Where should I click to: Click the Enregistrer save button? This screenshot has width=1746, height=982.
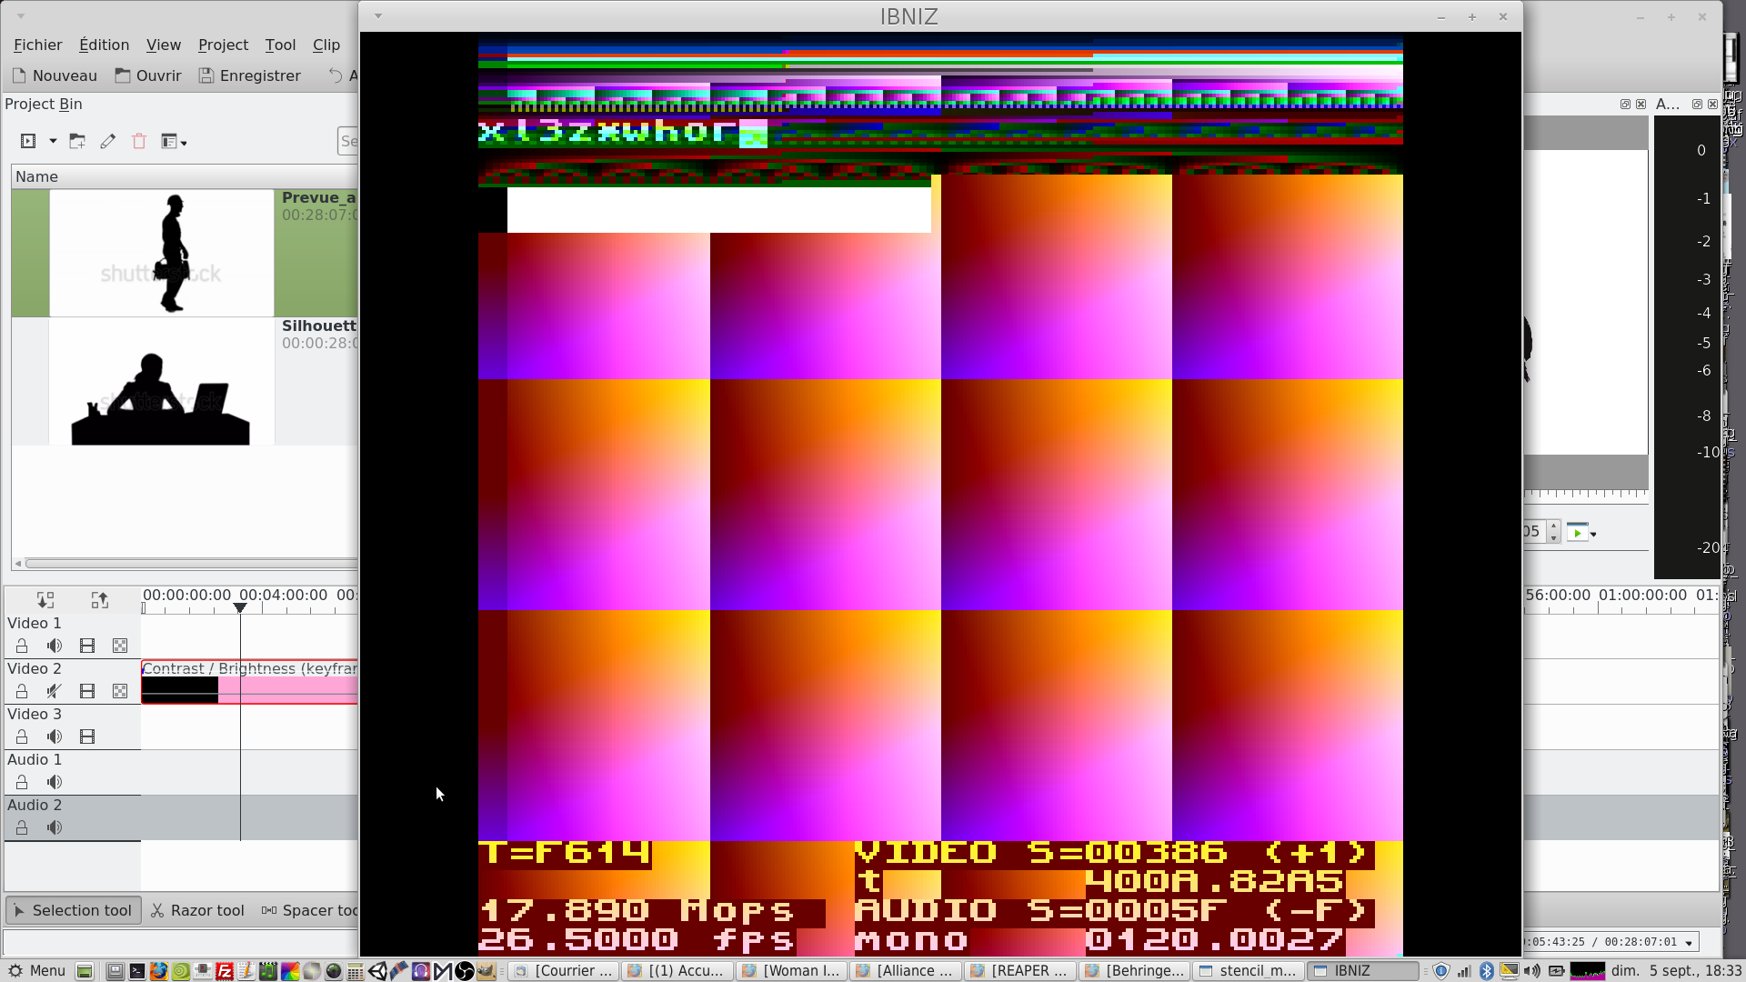pos(250,75)
